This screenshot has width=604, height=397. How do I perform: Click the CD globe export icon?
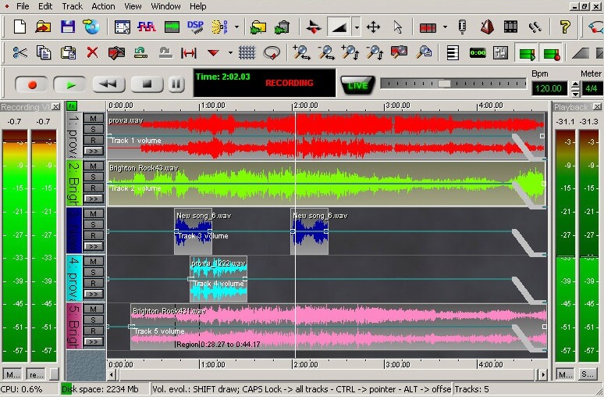(x=91, y=27)
